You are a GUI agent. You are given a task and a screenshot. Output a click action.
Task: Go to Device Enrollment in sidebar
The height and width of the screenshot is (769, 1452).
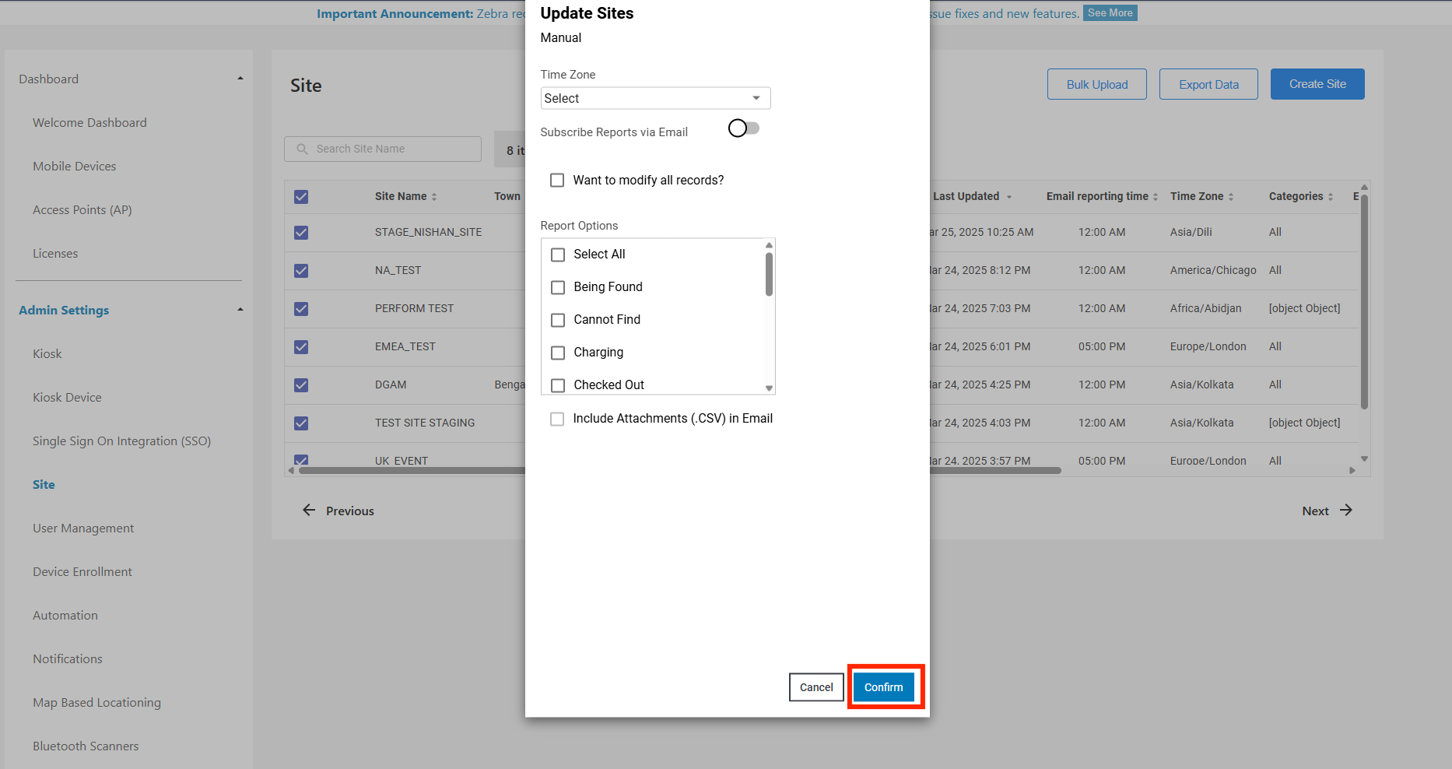(x=82, y=572)
